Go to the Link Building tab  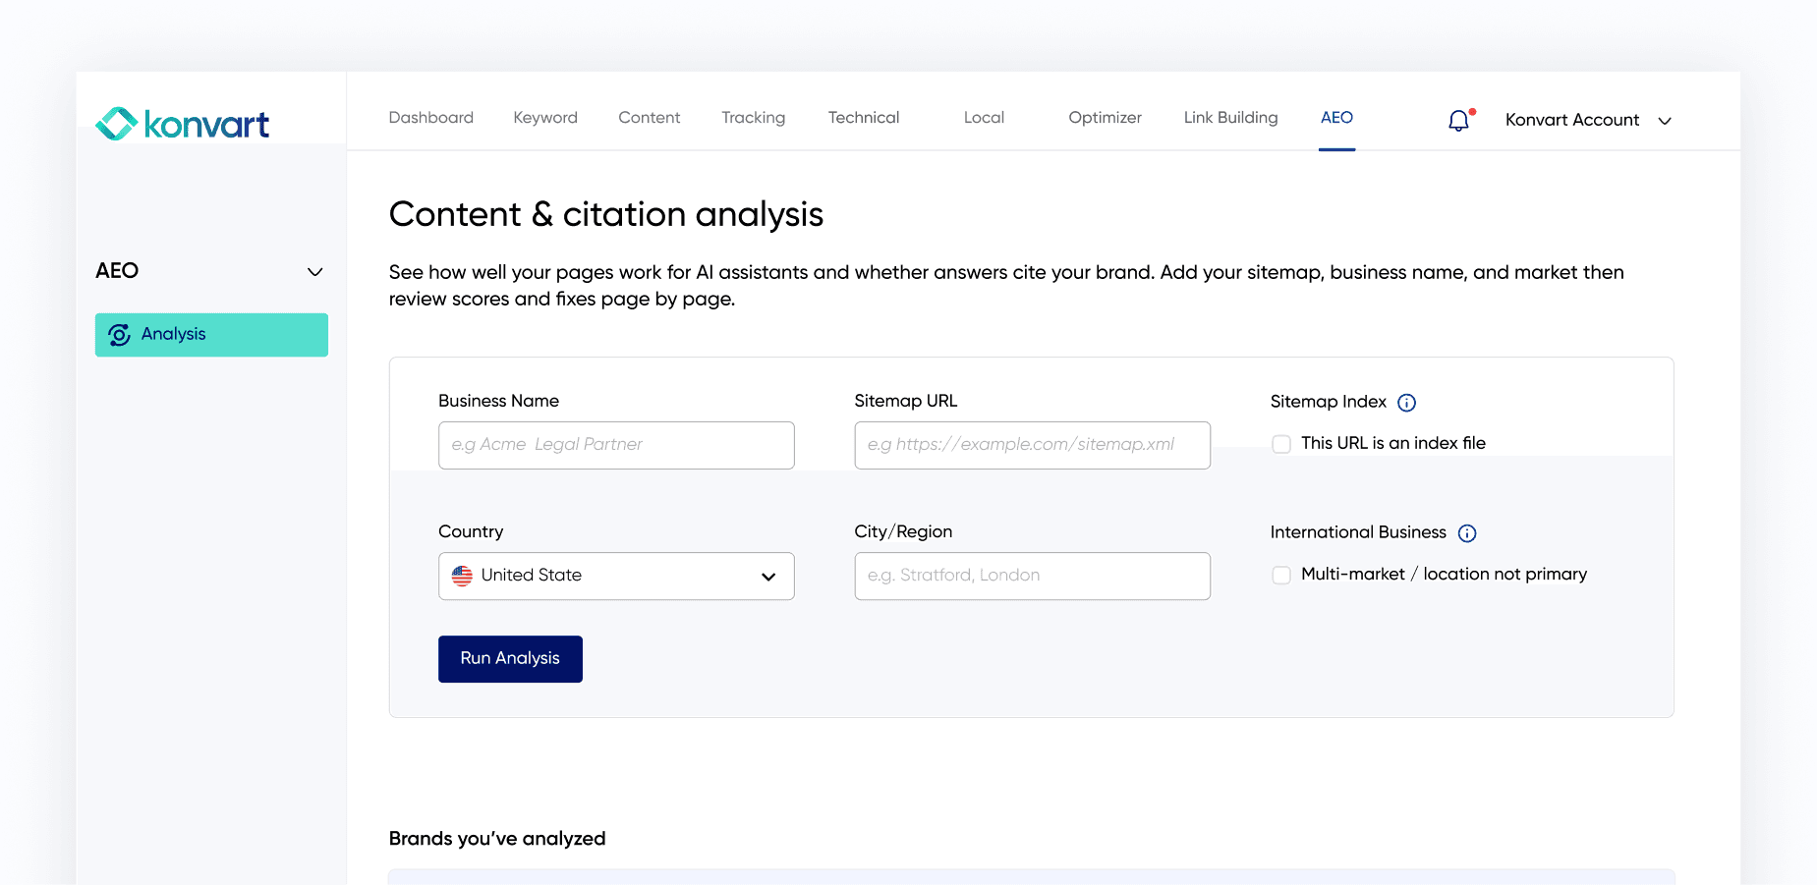[1231, 118]
